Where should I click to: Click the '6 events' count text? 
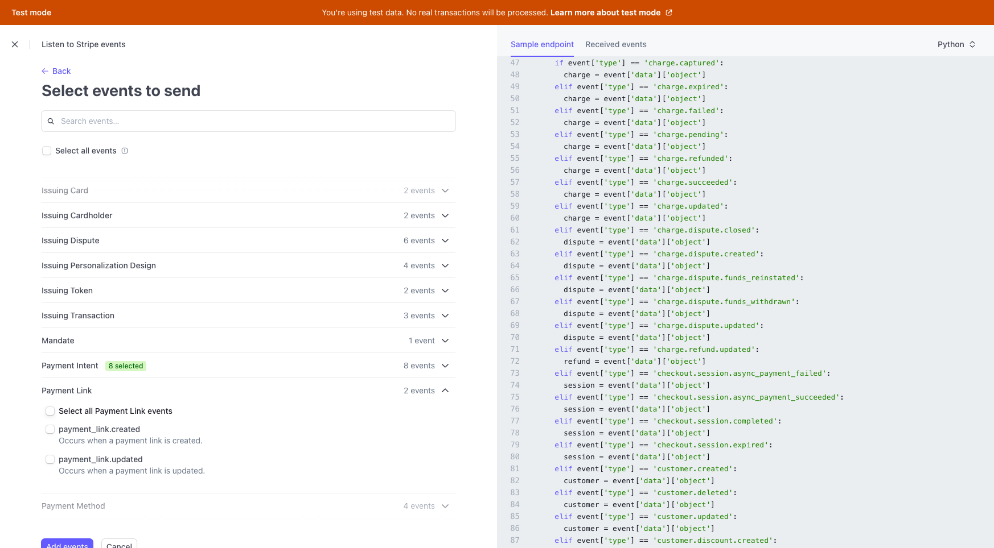point(419,240)
